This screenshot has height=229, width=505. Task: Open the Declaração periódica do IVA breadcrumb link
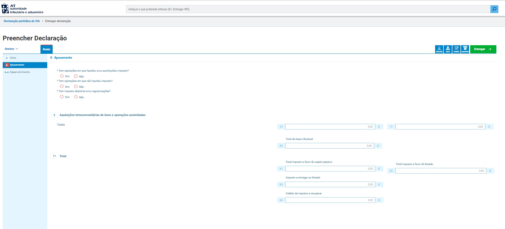(22, 21)
